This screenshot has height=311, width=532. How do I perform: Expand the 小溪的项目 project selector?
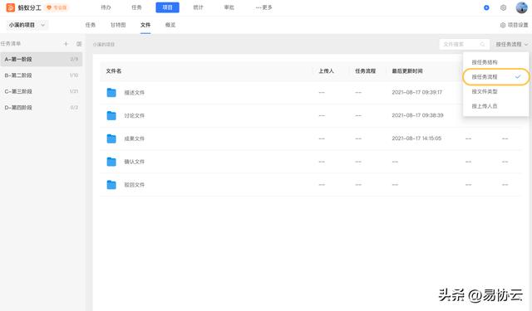click(x=27, y=25)
